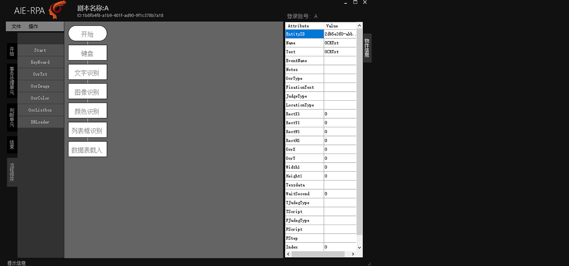This screenshot has height=266, width=569.
Task: Click the WaitSecond value cell
Action: click(340, 194)
